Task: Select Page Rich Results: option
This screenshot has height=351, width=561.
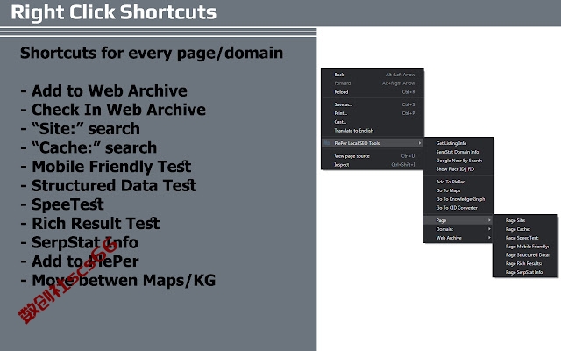Action: [x=525, y=263]
